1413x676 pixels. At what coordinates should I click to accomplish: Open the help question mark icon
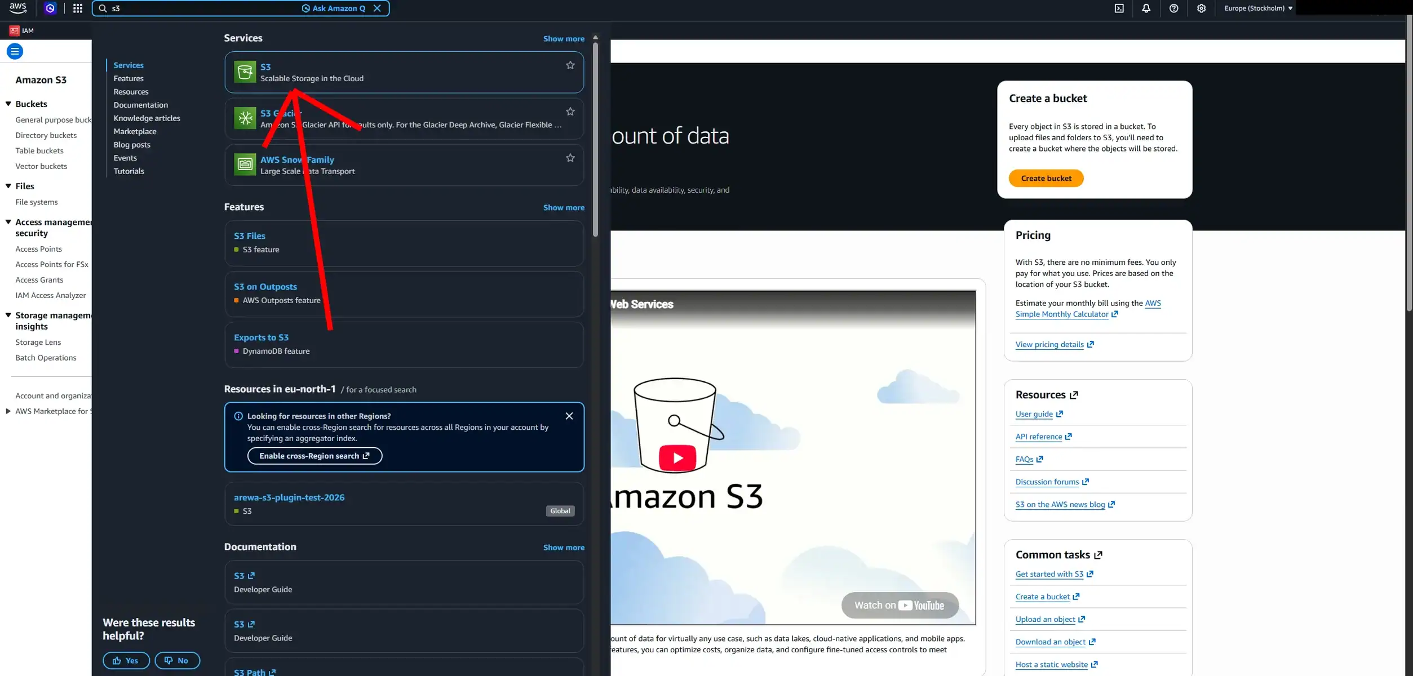tap(1173, 8)
